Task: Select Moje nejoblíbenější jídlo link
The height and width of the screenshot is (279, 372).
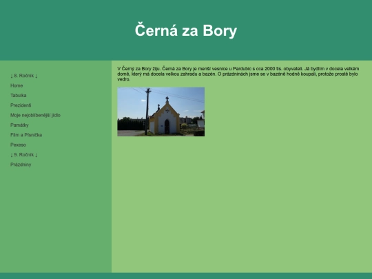Action: pyautogui.click(x=35, y=115)
